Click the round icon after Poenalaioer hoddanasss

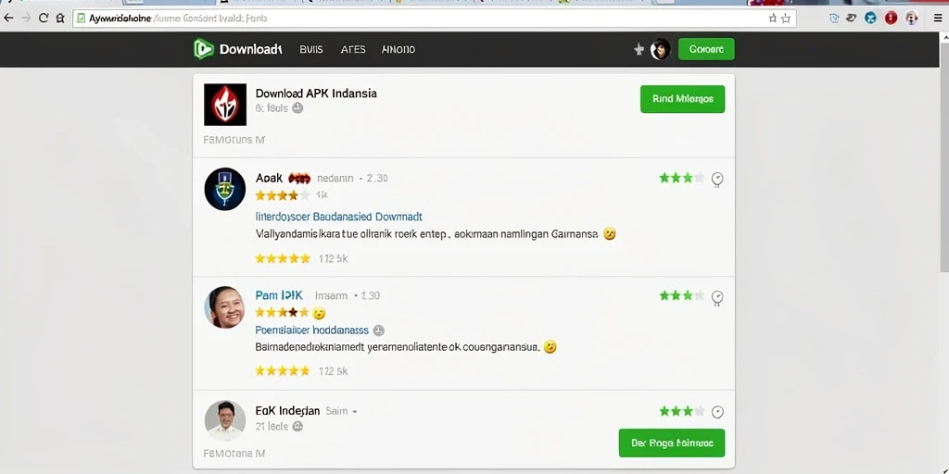[x=379, y=331]
